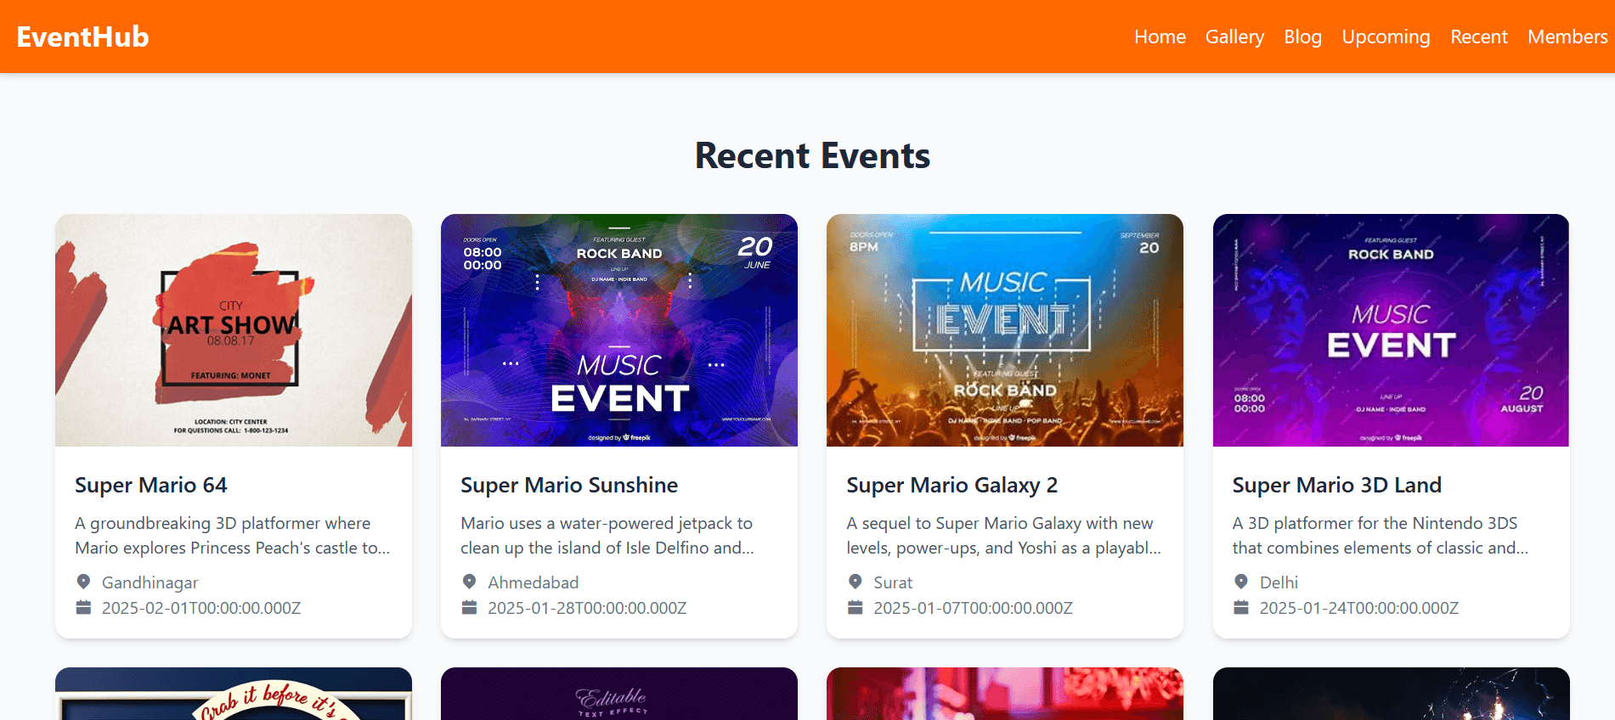Click the location pin icon beside Delhi
This screenshot has width=1615, height=720.
(x=1241, y=582)
